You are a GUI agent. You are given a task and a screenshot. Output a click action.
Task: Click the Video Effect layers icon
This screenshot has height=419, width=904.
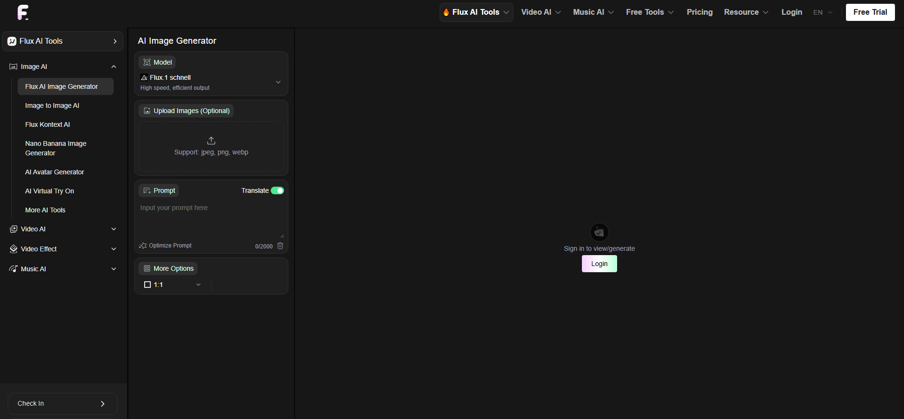click(13, 249)
